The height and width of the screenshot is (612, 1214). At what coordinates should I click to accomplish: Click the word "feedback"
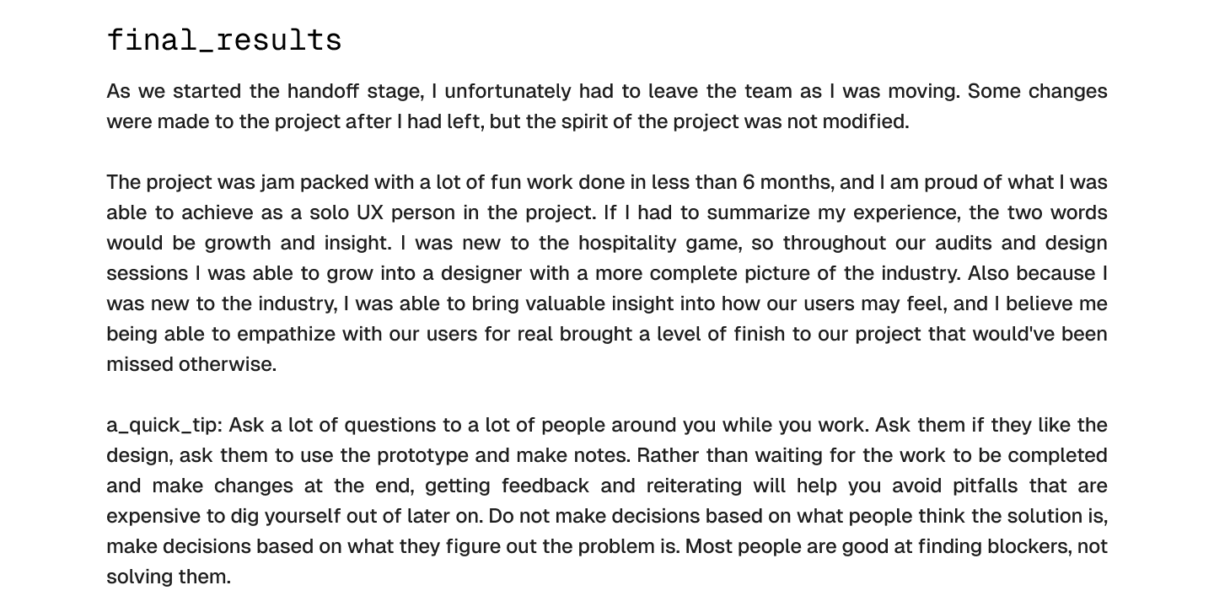click(x=545, y=486)
